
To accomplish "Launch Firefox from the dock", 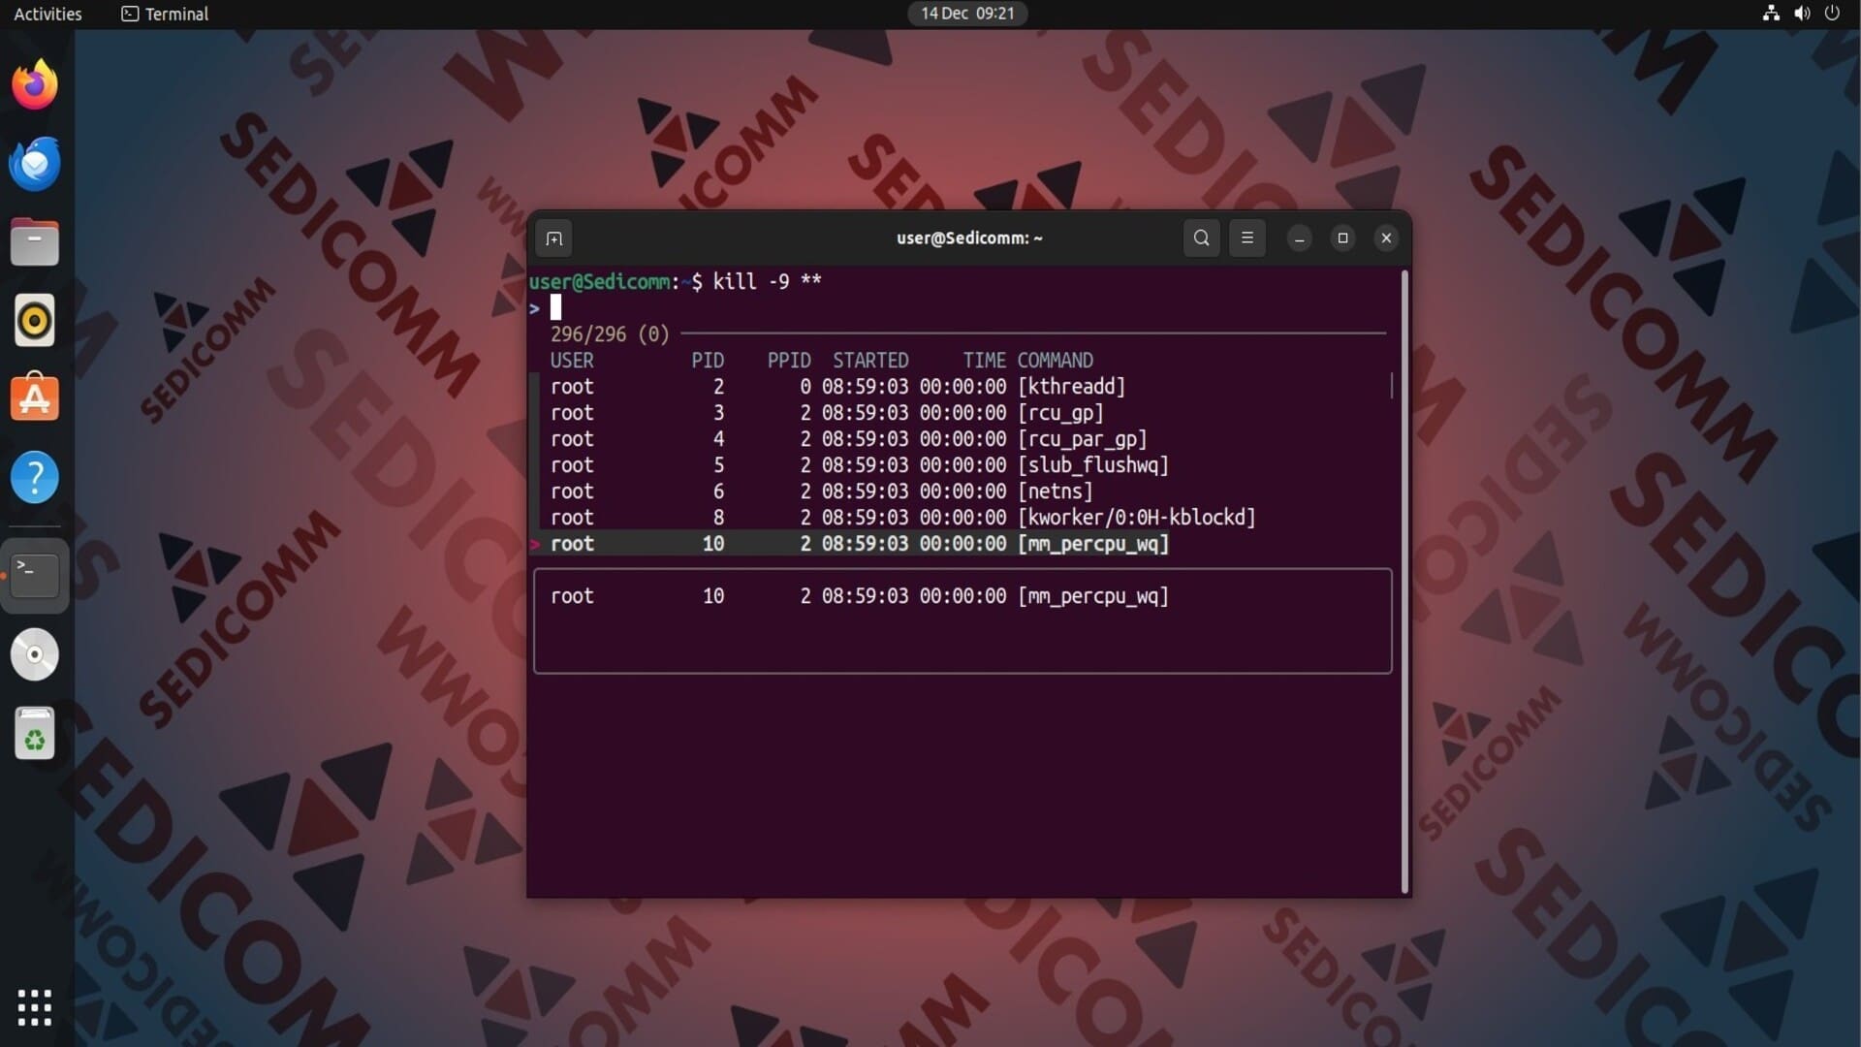I will (35, 85).
